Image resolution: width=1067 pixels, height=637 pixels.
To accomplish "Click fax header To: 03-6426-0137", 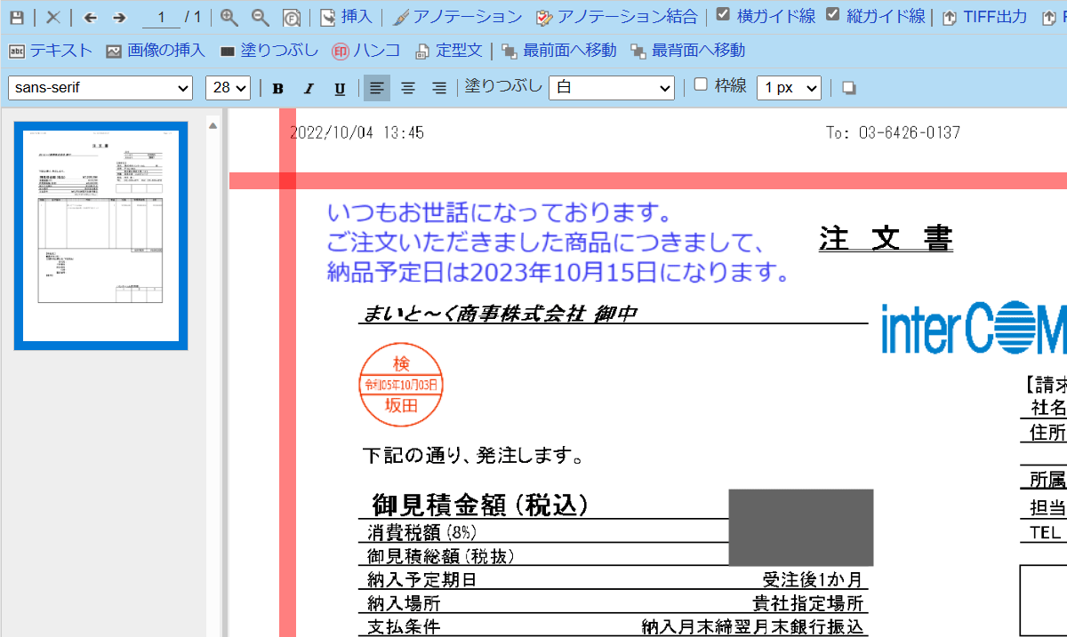I will click(x=893, y=132).
